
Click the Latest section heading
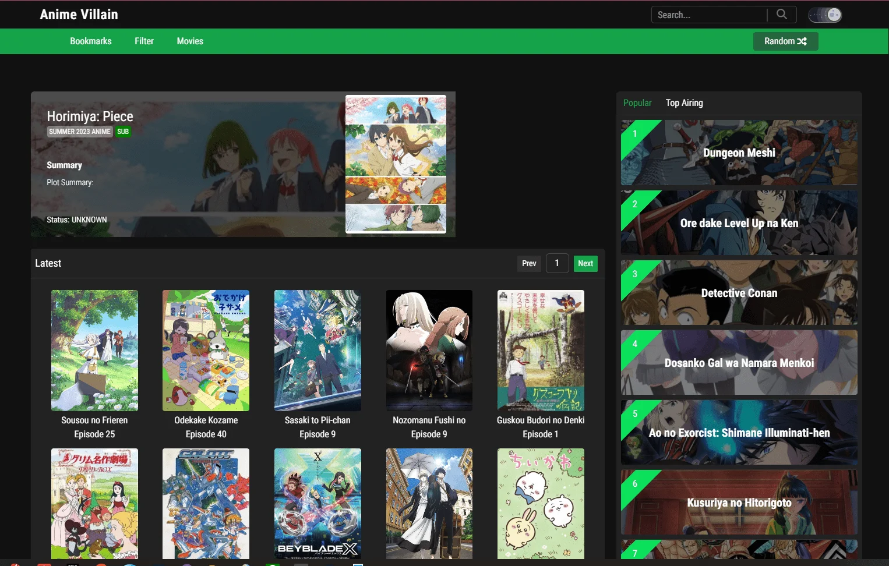(x=48, y=263)
